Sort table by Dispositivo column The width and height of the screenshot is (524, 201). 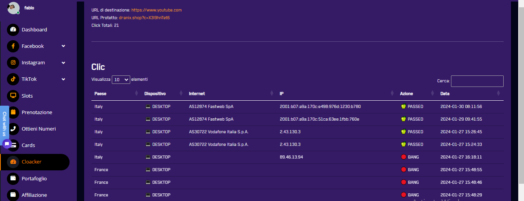click(163, 93)
